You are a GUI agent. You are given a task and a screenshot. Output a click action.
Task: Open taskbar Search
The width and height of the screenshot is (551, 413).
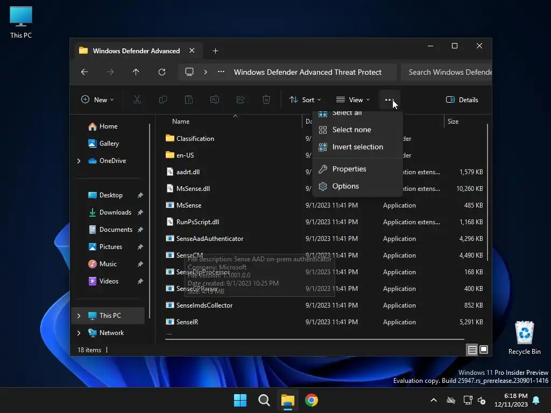(x=264, y=400)
